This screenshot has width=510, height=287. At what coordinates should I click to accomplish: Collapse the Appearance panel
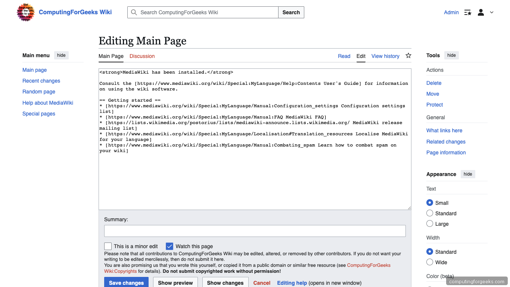468,174
